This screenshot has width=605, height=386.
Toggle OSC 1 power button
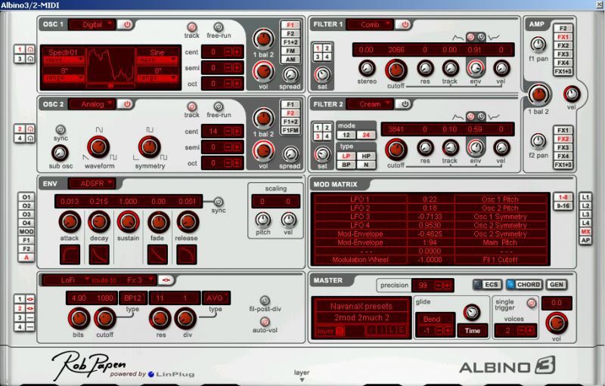(x=126, y=25)
